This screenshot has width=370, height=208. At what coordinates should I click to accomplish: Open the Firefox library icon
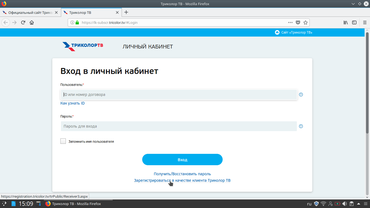[x=346, y=22]
